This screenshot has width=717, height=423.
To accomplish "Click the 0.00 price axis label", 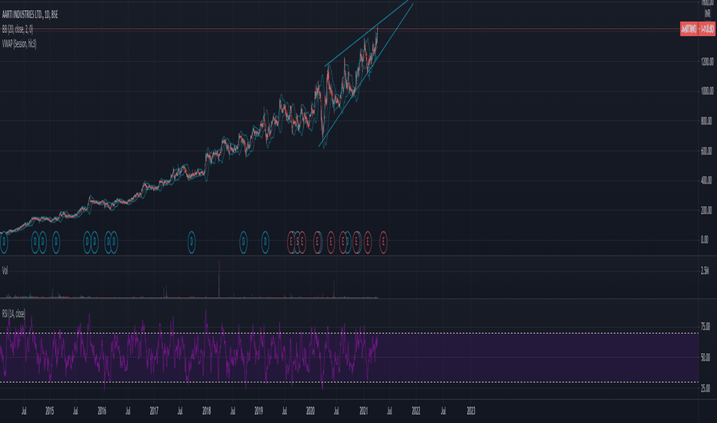I will point(704,240).
